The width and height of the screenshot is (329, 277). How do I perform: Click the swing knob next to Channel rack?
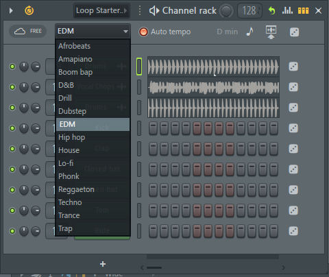click(226, 11)
